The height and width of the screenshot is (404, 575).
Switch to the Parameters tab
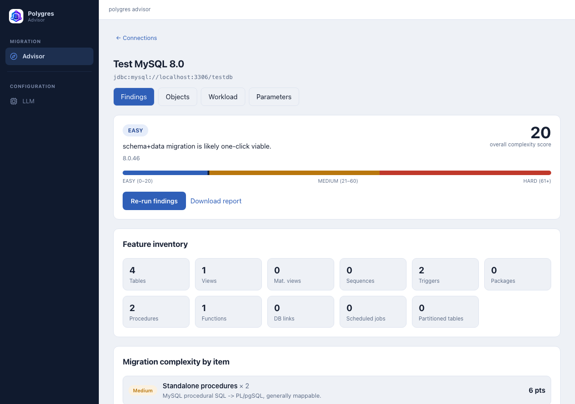[x=274, y=97]
